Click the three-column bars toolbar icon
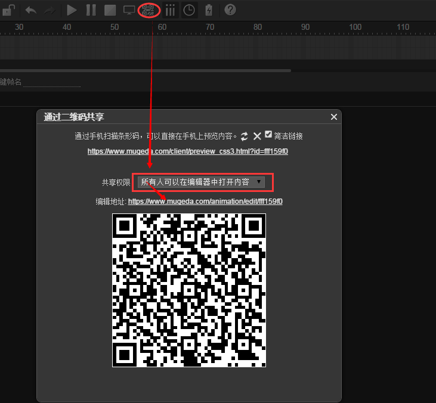436x403 pixels. (x=170, y=10)
